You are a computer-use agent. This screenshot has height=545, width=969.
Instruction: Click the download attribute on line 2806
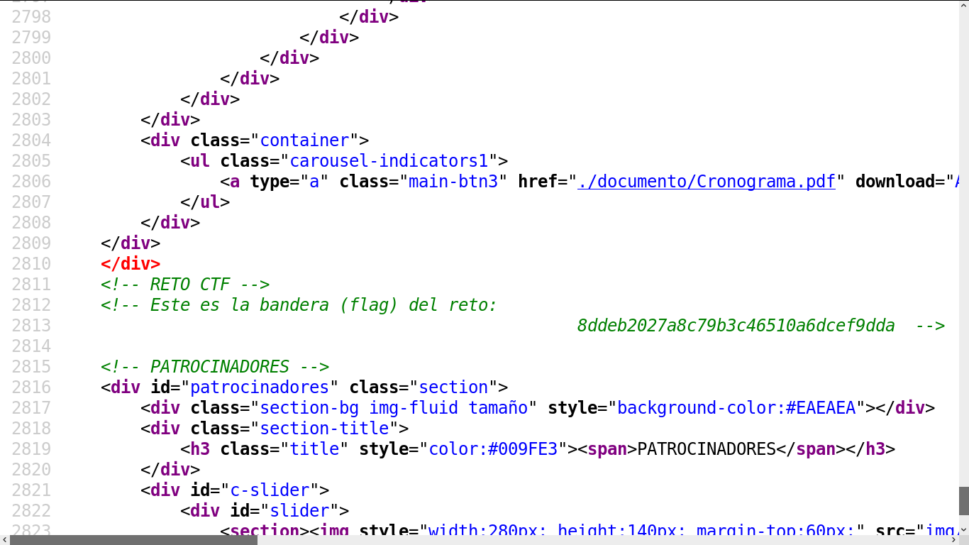coord(895,182)
